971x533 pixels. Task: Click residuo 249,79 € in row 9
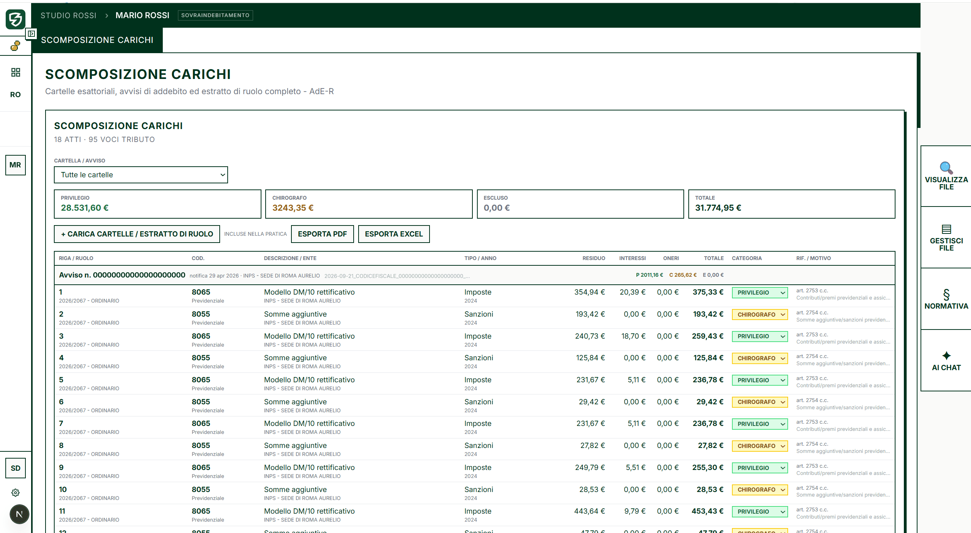590,467
